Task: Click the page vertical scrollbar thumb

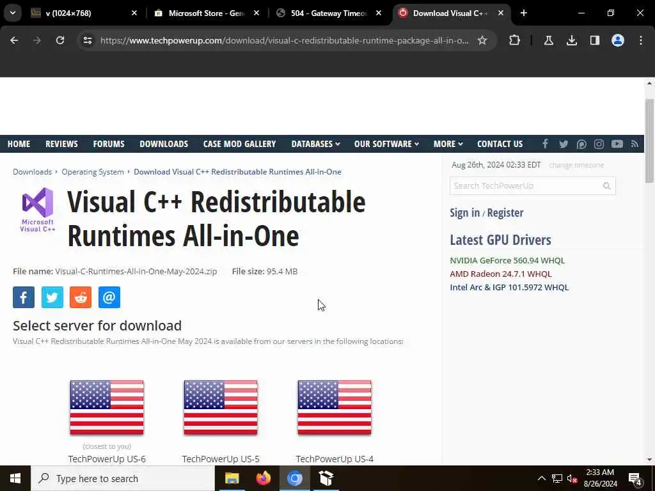Action: [x=649, y=141]
